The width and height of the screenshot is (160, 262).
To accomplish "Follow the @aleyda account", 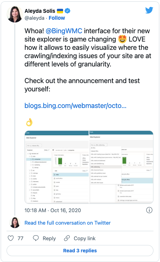I will click(57, 18).
